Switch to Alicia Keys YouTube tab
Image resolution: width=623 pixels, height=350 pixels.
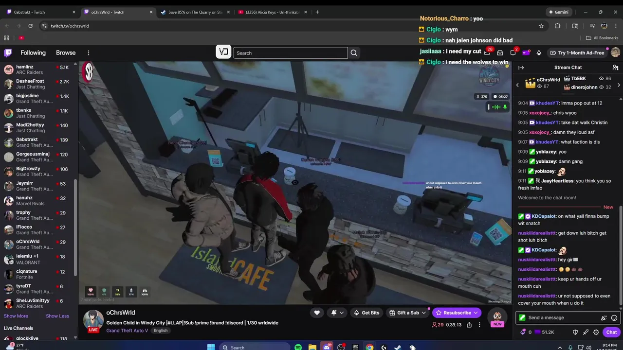tap(273, 12)
